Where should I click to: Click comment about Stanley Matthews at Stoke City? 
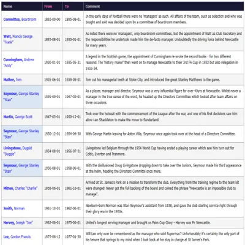point(153,80)
